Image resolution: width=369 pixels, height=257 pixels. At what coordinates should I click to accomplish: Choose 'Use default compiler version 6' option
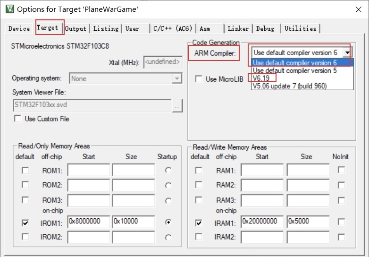click(302, 63)
